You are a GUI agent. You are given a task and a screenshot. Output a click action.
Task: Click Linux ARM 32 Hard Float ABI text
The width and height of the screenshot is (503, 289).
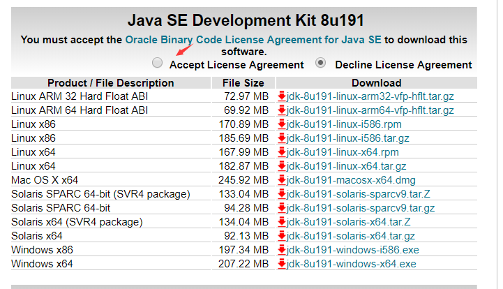(x=80, y=96)
